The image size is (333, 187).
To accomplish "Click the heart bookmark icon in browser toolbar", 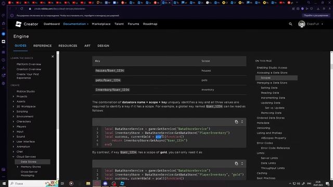I will 312,9.
